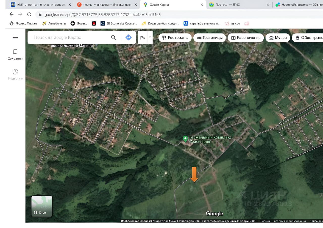Open the стрельба в школе bookmark
The width and height of the screenshot is (323, 228).
tap(202, 23)
